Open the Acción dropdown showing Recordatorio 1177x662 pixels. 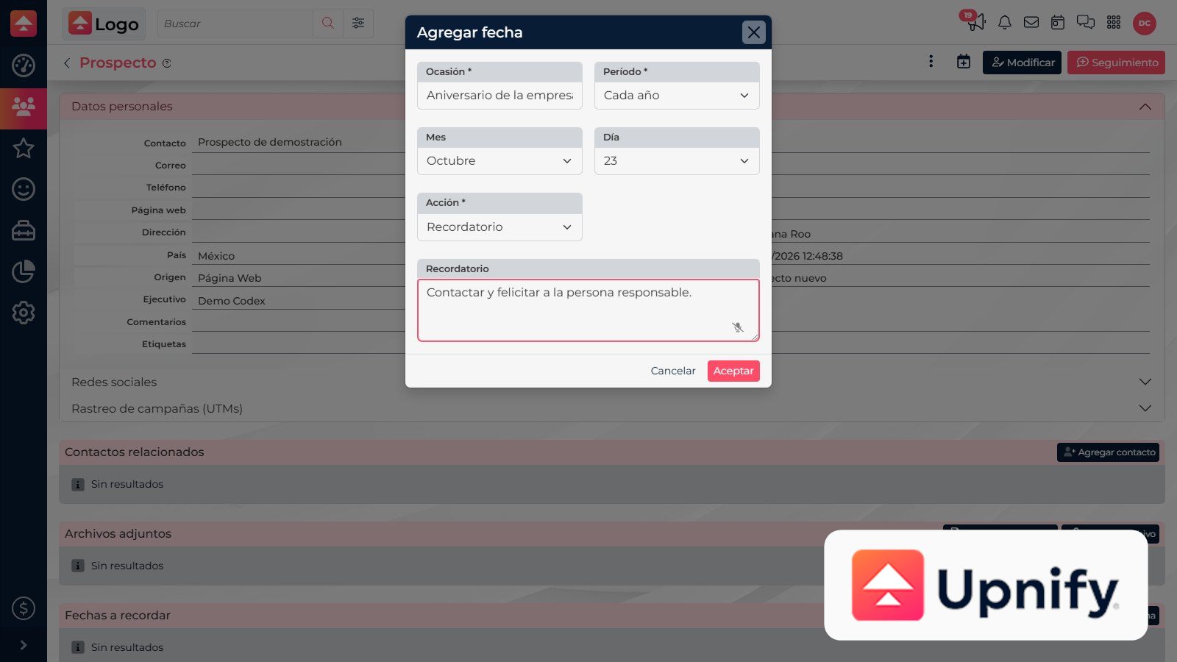499,227
